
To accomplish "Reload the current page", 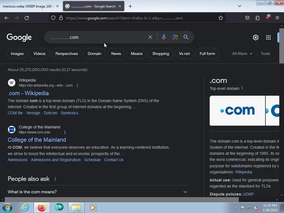I will click(x=27, y=18).
